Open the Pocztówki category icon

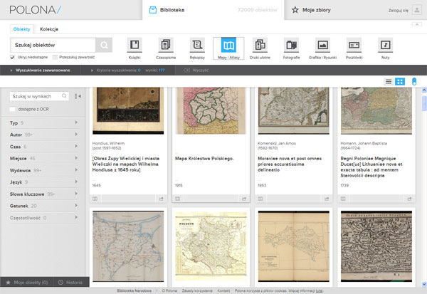point(354,45)
